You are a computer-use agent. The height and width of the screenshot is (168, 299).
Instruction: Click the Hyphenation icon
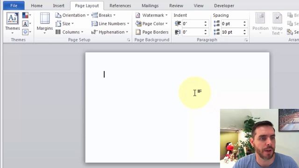(94, 32)
